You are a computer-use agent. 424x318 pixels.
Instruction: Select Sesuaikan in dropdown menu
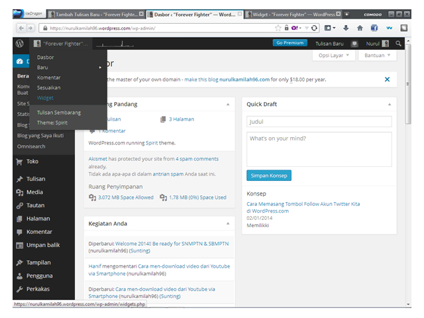pos(48,87)
